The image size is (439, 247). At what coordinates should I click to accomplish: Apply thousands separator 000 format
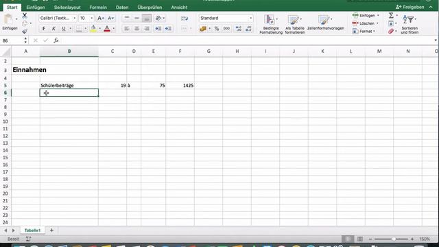click(x=226, y=29)
